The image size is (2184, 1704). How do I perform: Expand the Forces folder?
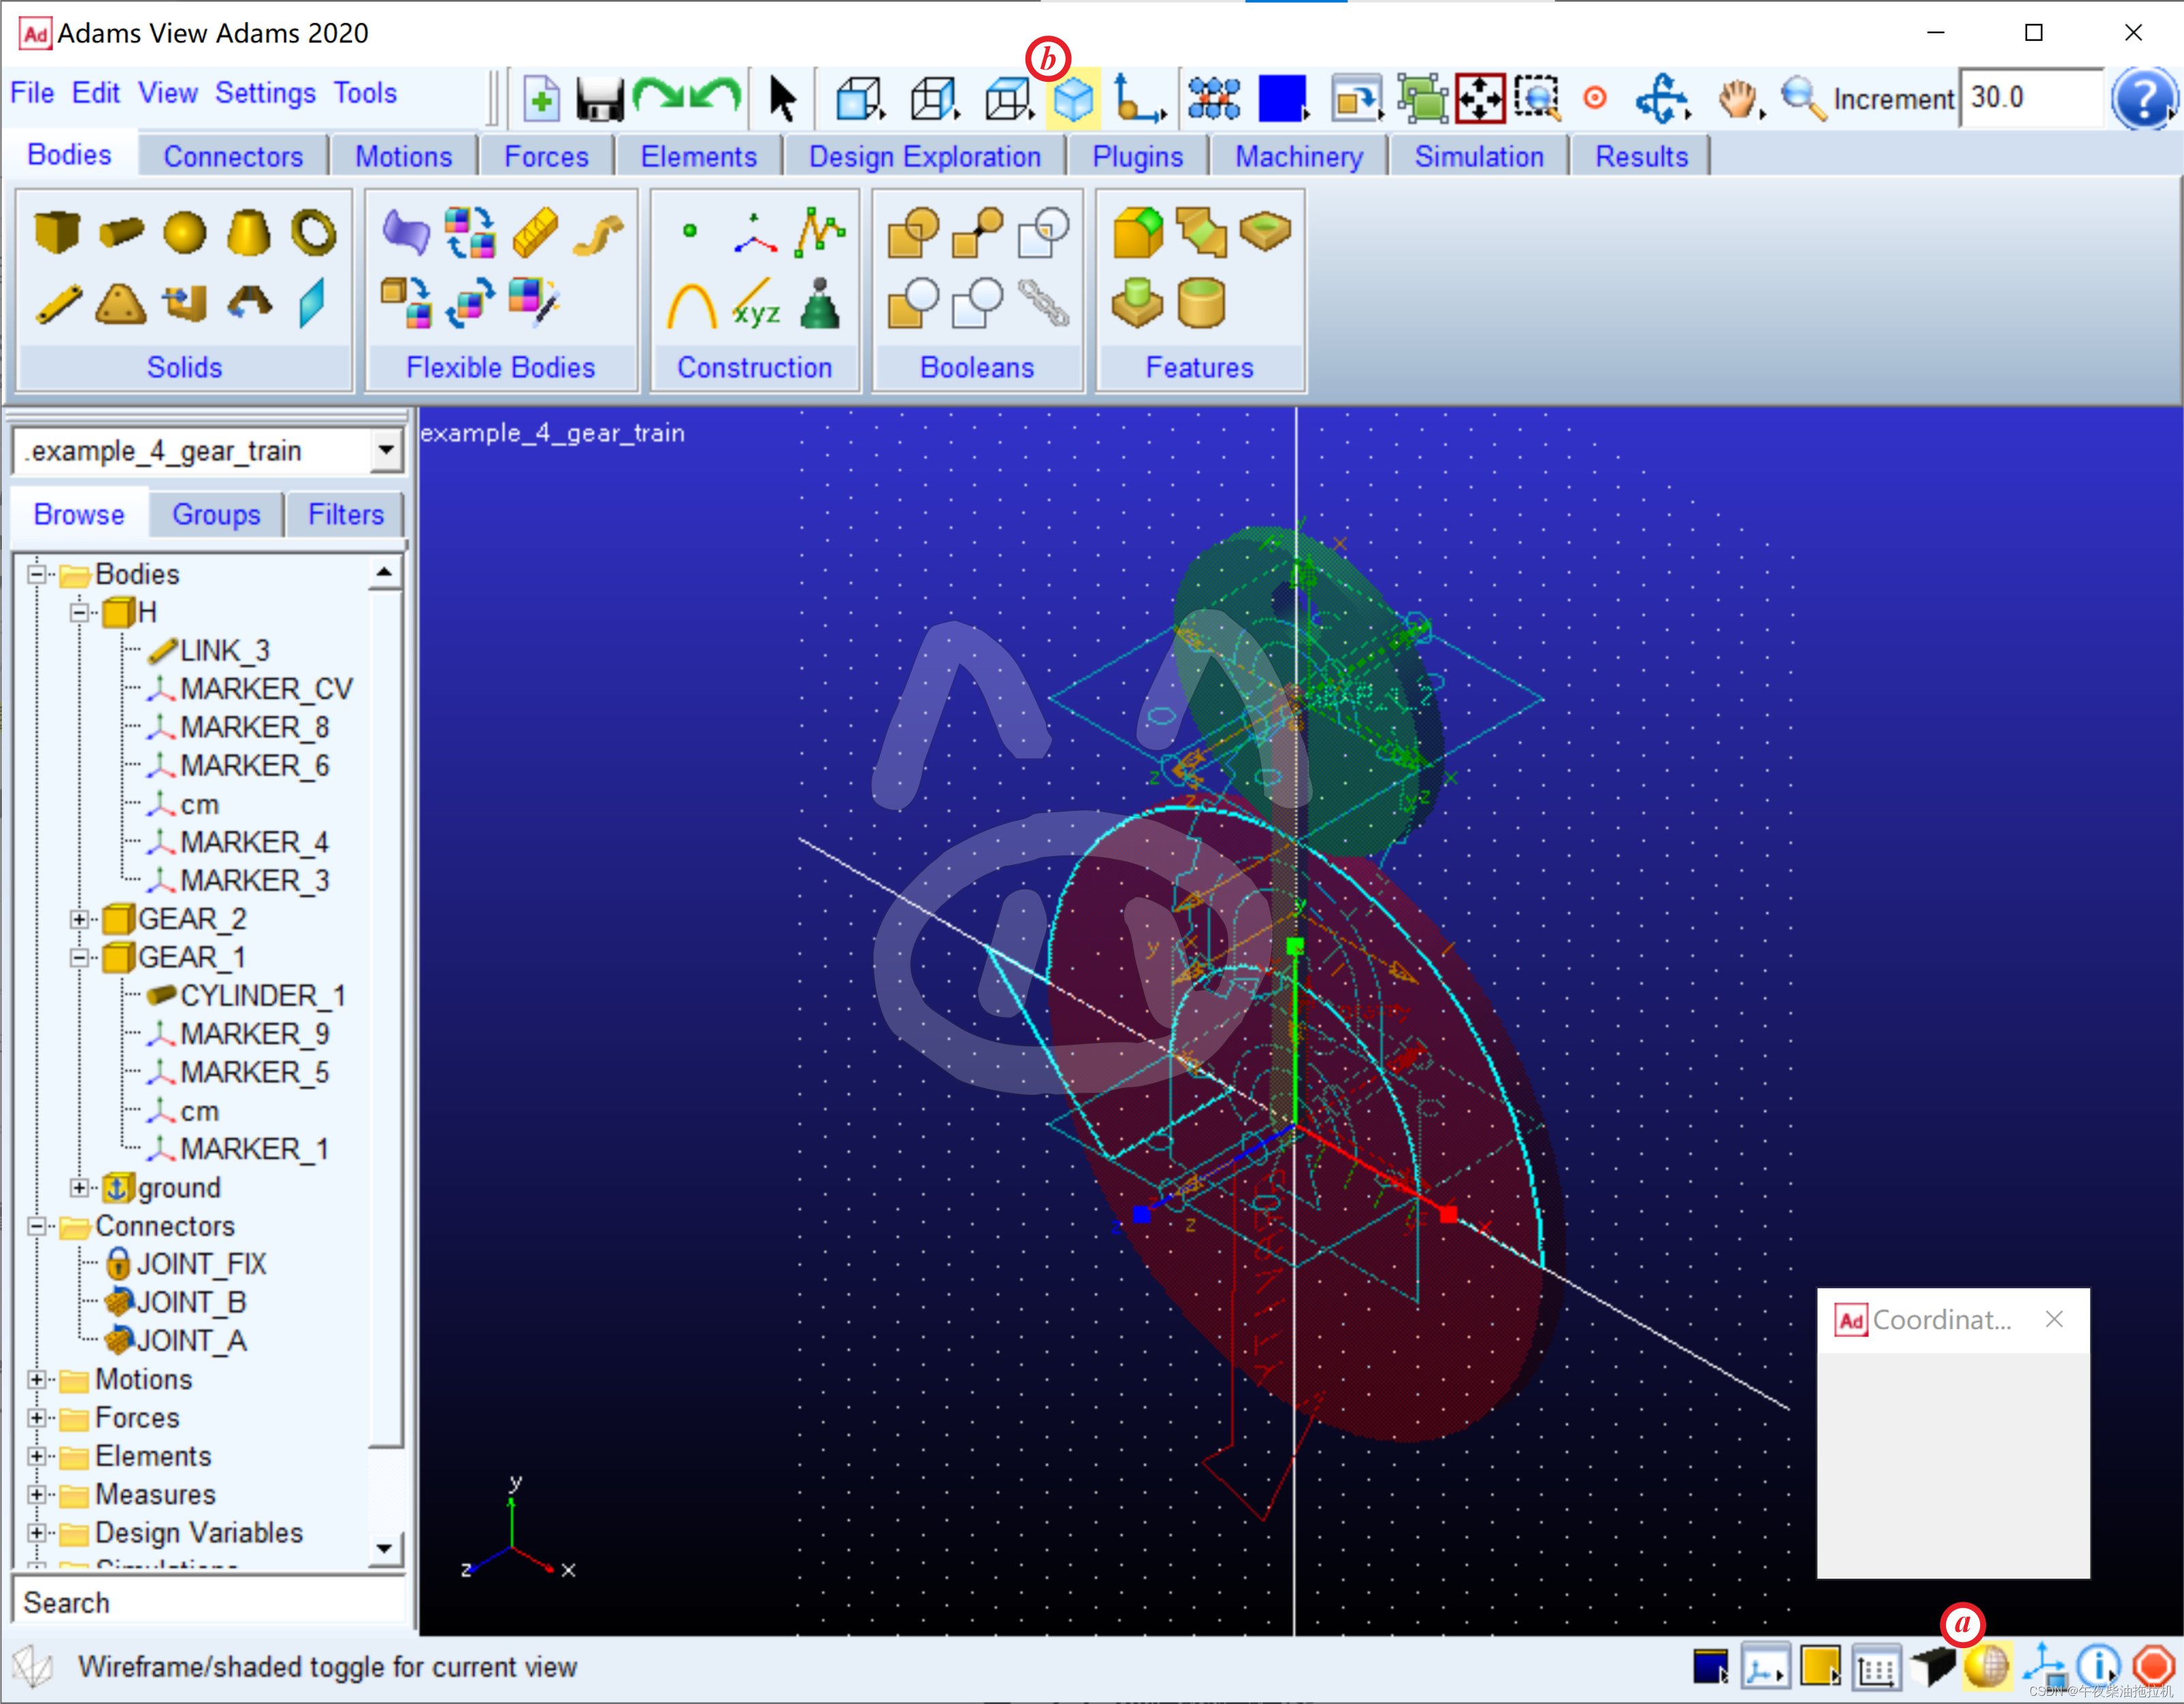(37, 1418)
